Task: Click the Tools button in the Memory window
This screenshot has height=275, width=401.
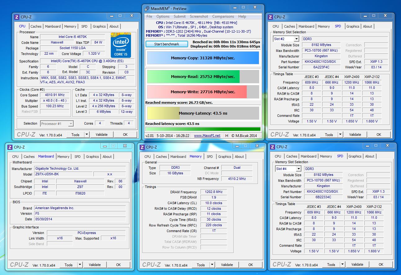Action: pos(201,265)
